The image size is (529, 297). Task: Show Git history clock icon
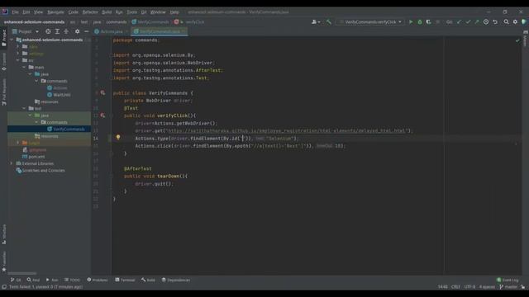click(486, 22)
